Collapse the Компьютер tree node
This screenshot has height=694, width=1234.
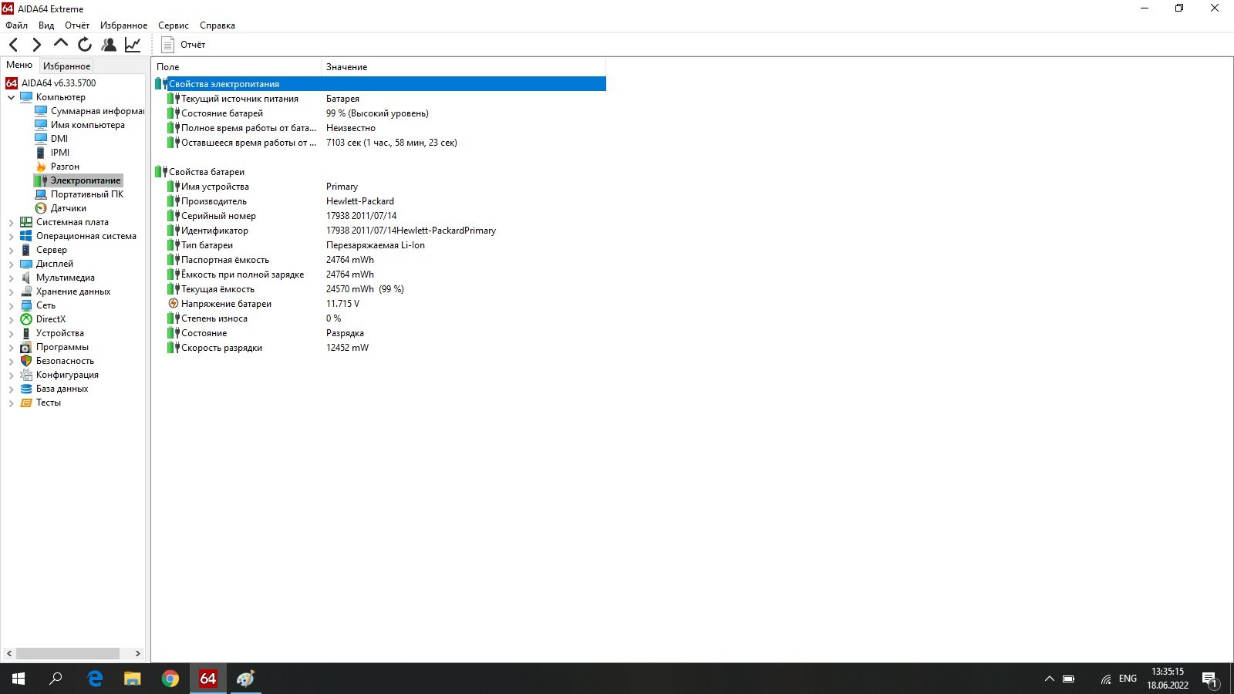coord(11,97)
